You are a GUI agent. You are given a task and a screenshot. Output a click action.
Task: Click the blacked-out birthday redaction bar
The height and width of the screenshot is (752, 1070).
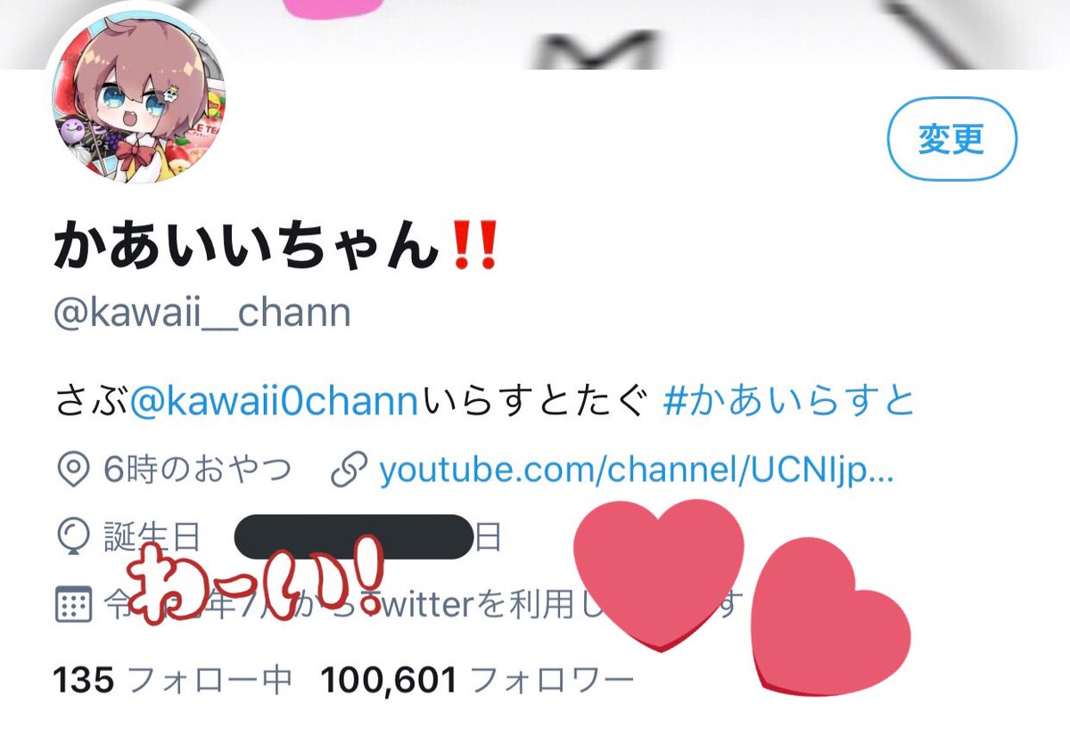point(353,537)
